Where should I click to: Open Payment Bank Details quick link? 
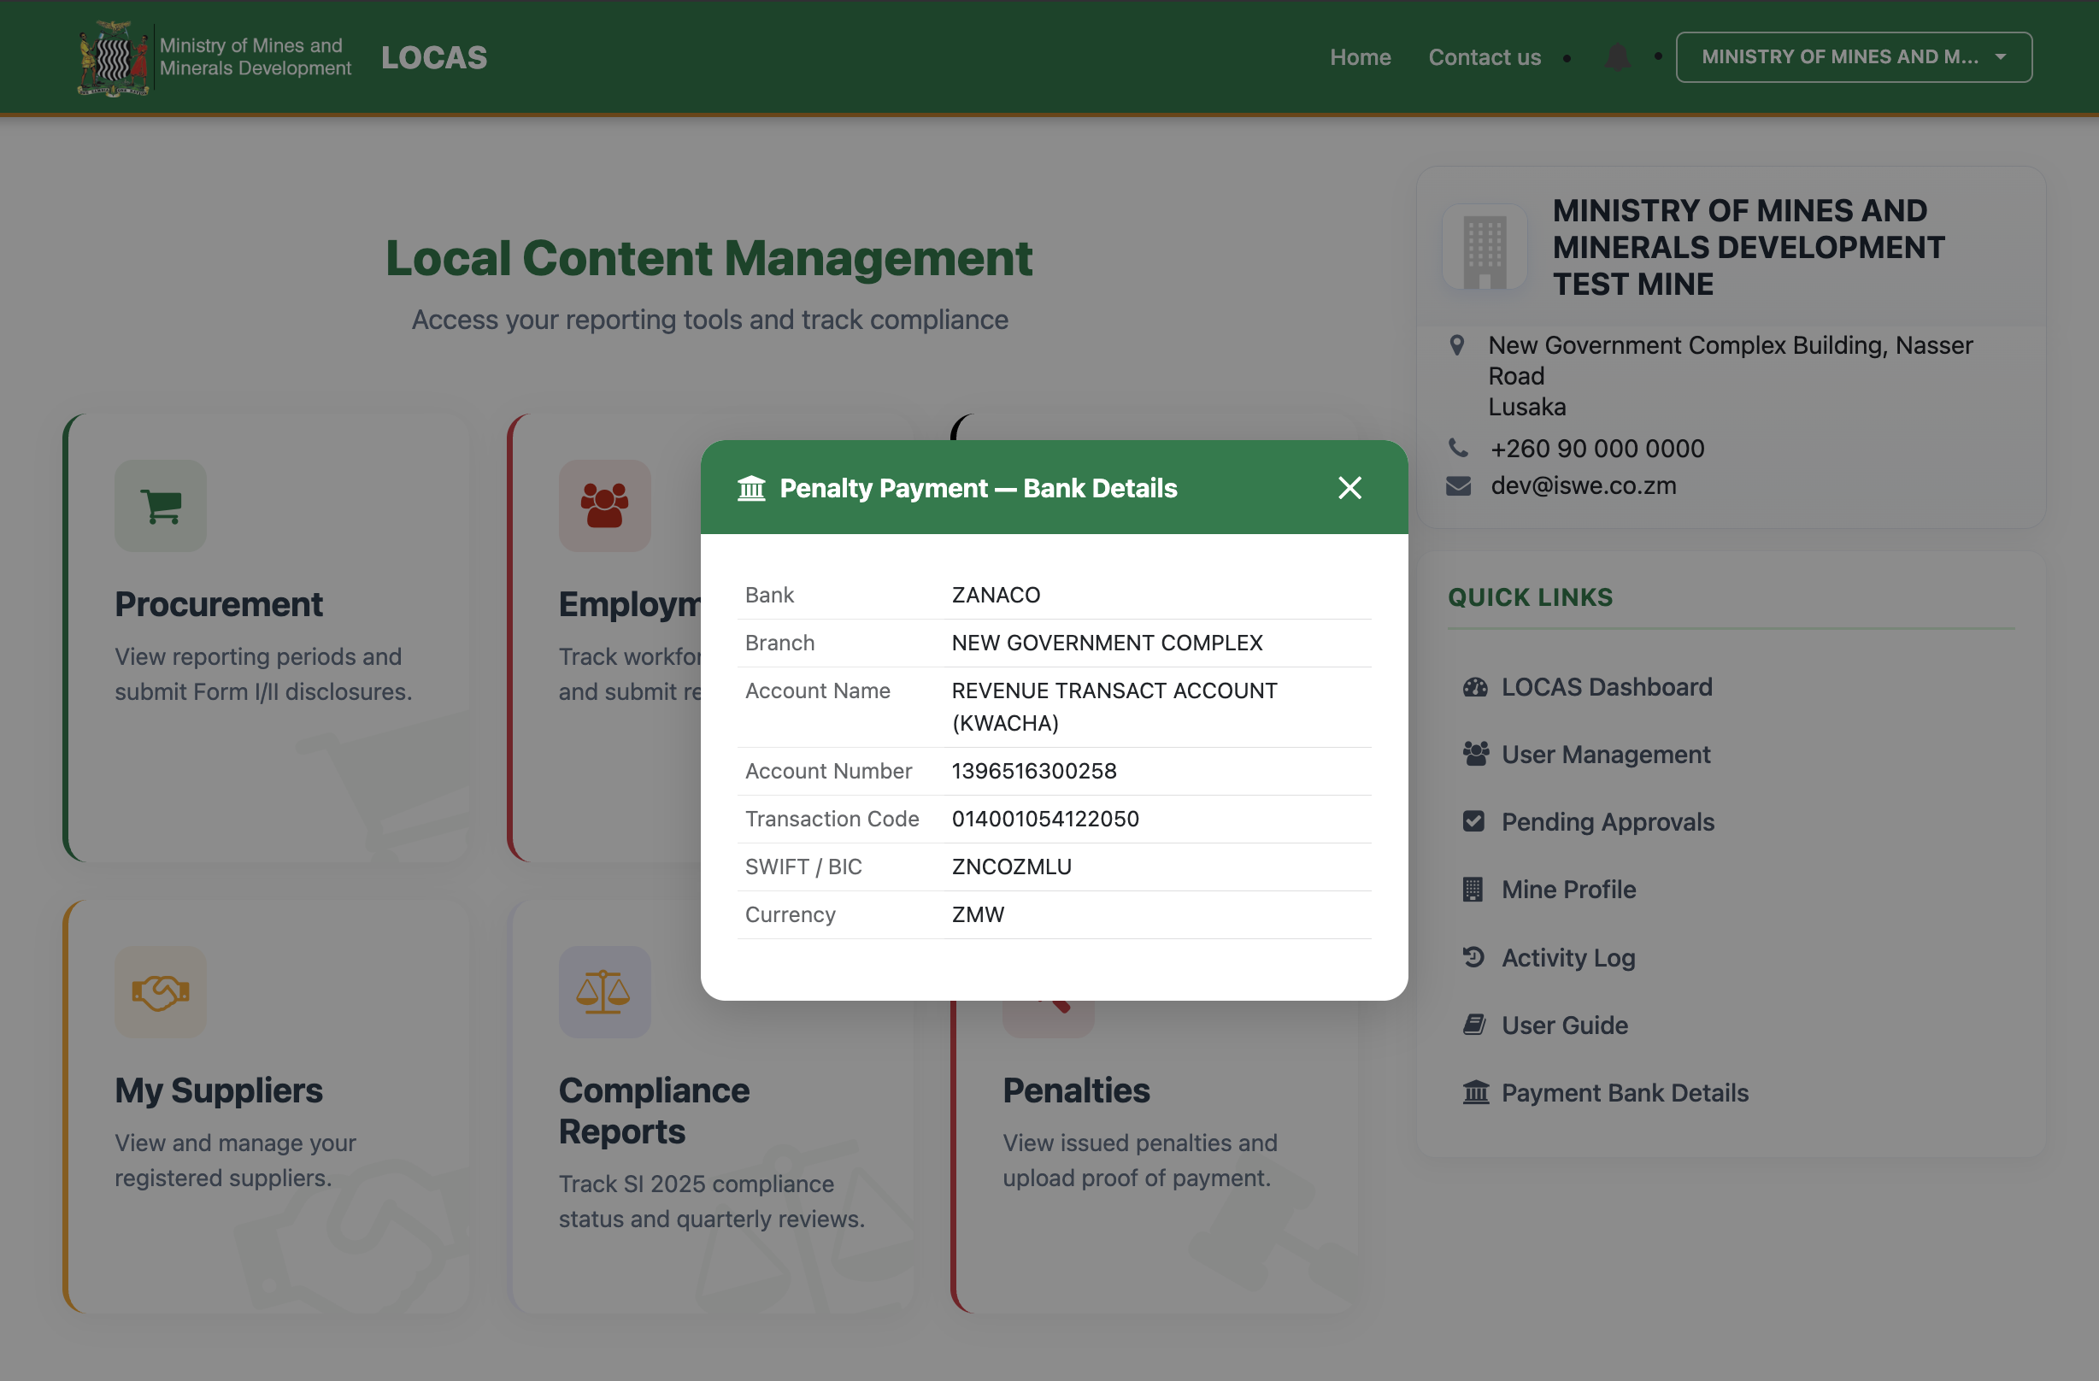1625,1094
